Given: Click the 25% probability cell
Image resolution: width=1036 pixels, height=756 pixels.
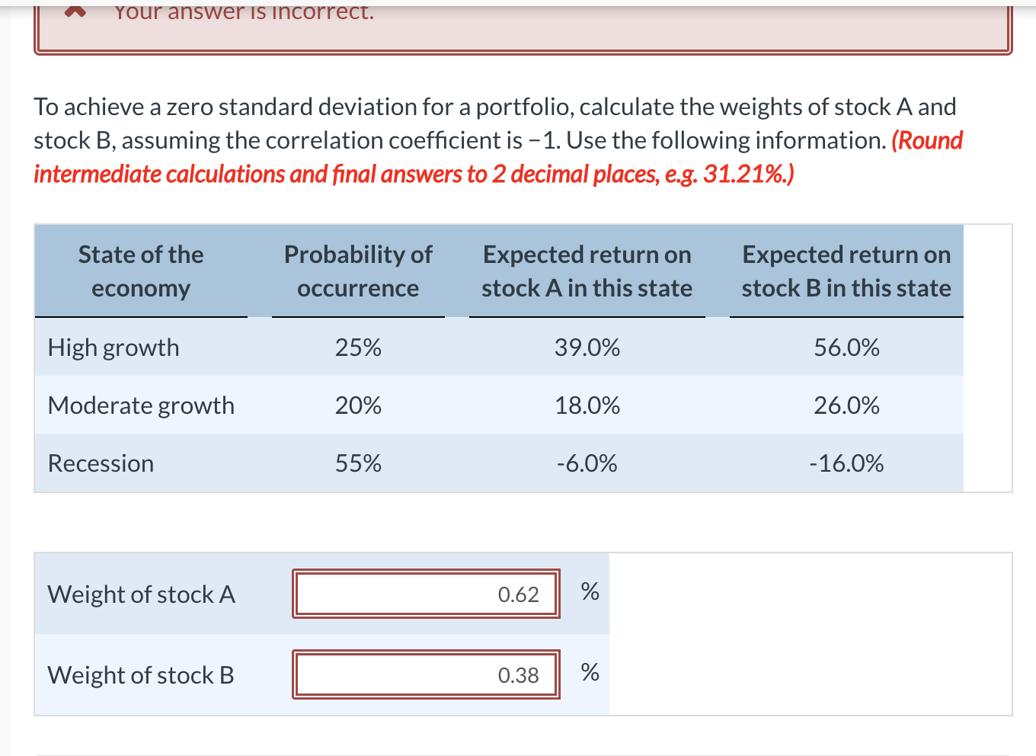Looking at the screenshot, I should 358,348.
